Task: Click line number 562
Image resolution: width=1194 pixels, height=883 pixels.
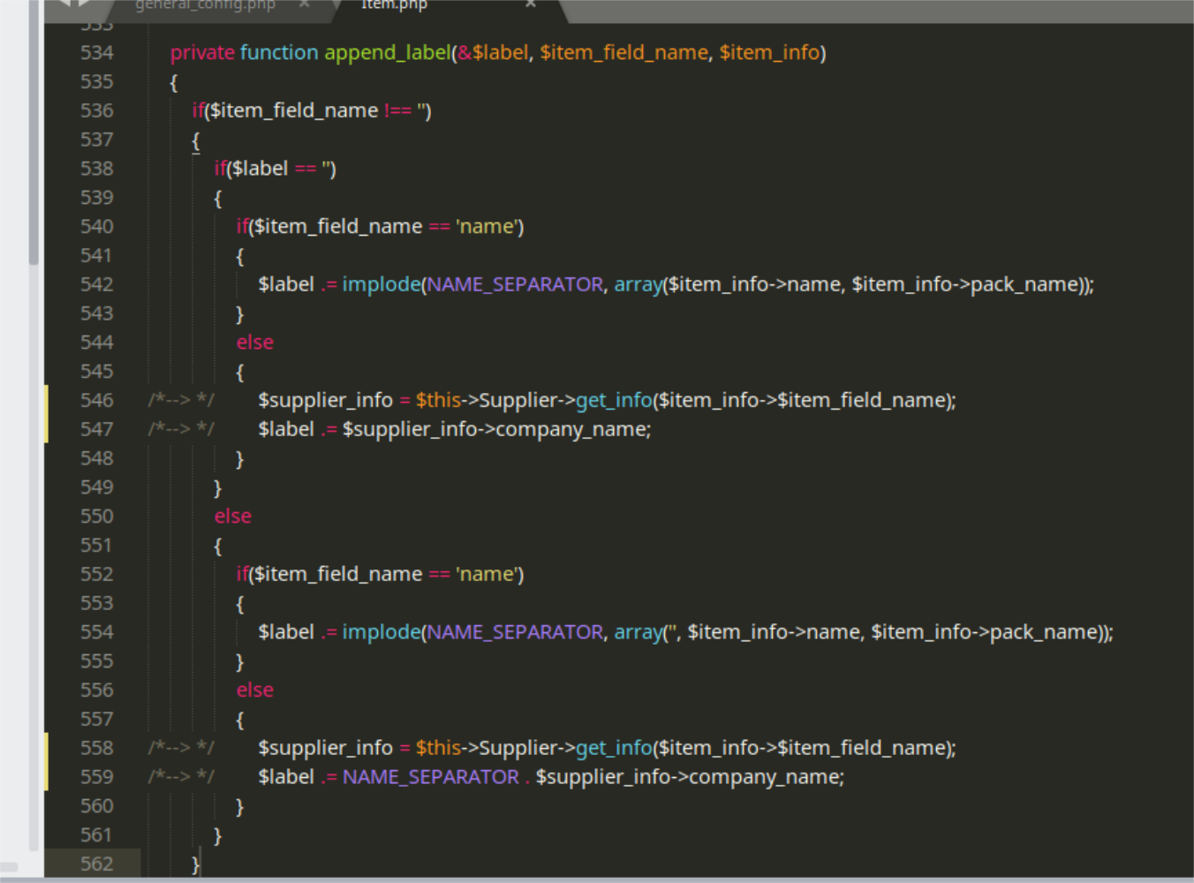Action: (96, 864)
